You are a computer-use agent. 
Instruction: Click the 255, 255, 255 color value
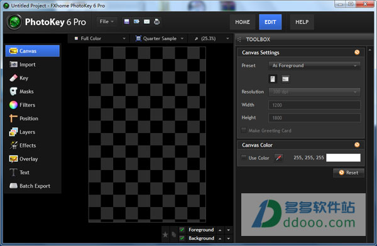pos(309,158)
